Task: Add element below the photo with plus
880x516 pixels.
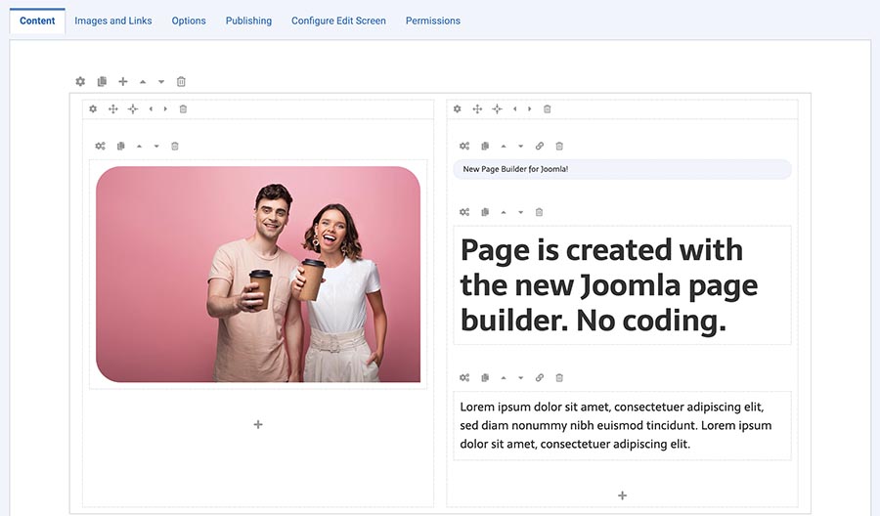Action: point(258,424)
